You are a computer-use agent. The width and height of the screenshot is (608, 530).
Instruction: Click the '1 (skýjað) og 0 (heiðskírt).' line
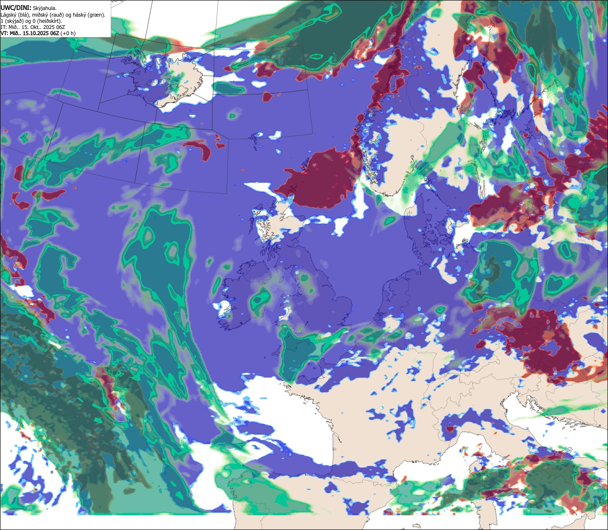[x=31, y=21]
